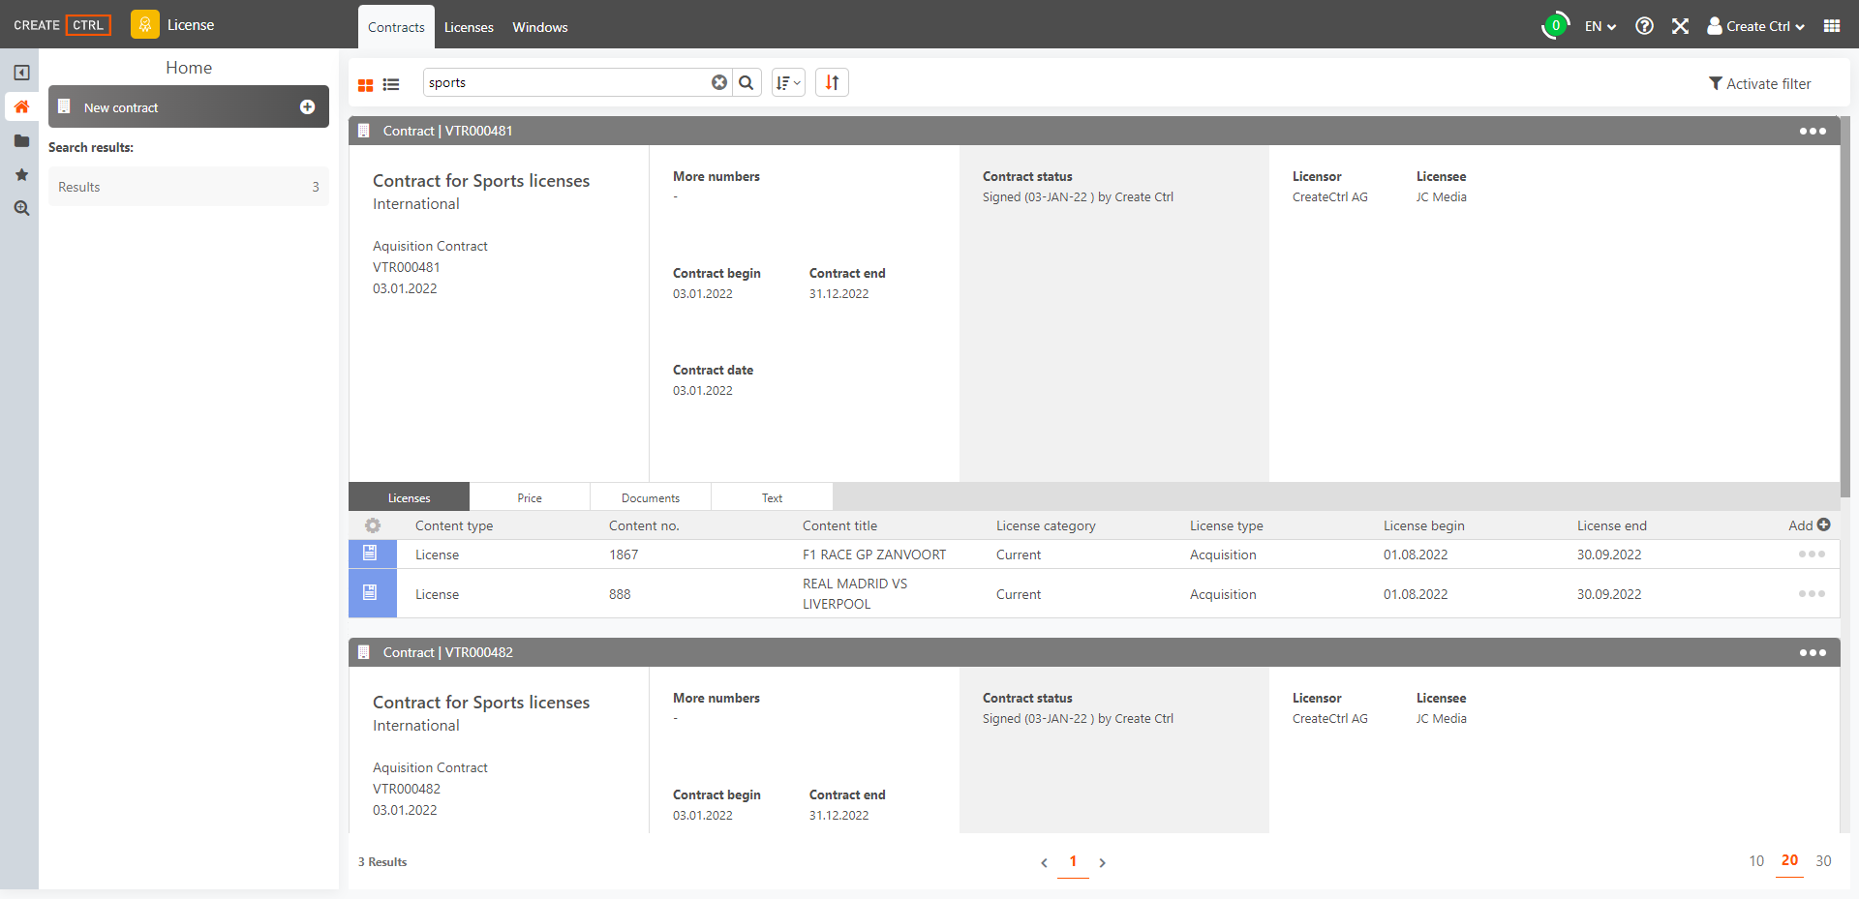This screenshot has height=899, width=1859.
Task: Open the favorites star icon
Action: click(21, 175)
